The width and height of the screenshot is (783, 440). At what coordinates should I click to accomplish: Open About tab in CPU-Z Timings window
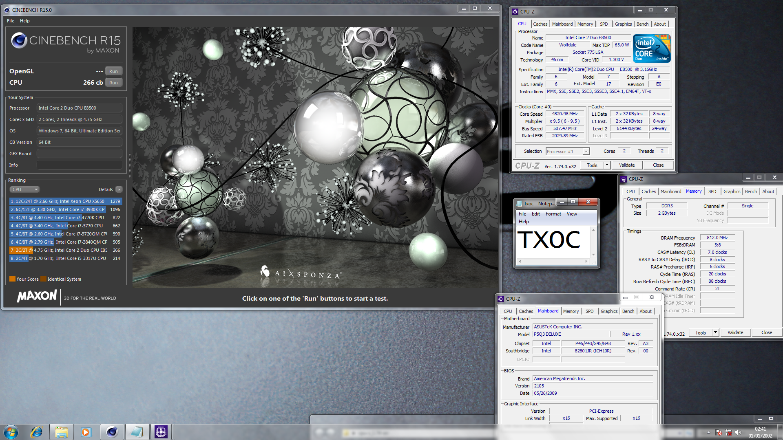[x=768, y=191]
